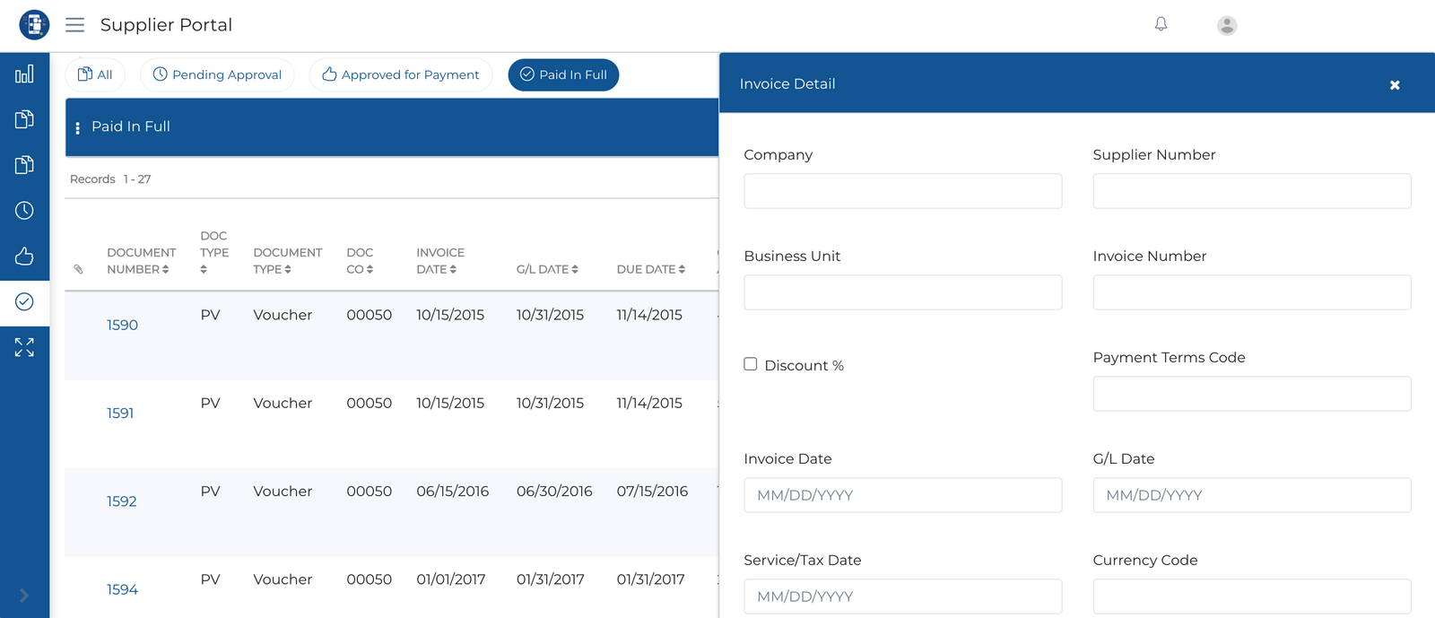Switch to the Pending Approval tab

217,75
